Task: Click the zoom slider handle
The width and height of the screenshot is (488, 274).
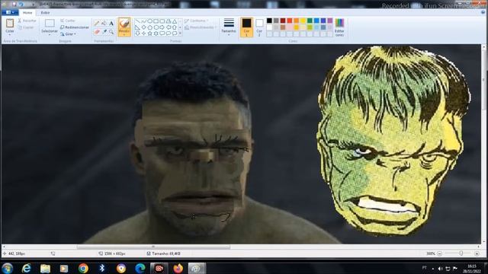Action: [x=461, y=253]
